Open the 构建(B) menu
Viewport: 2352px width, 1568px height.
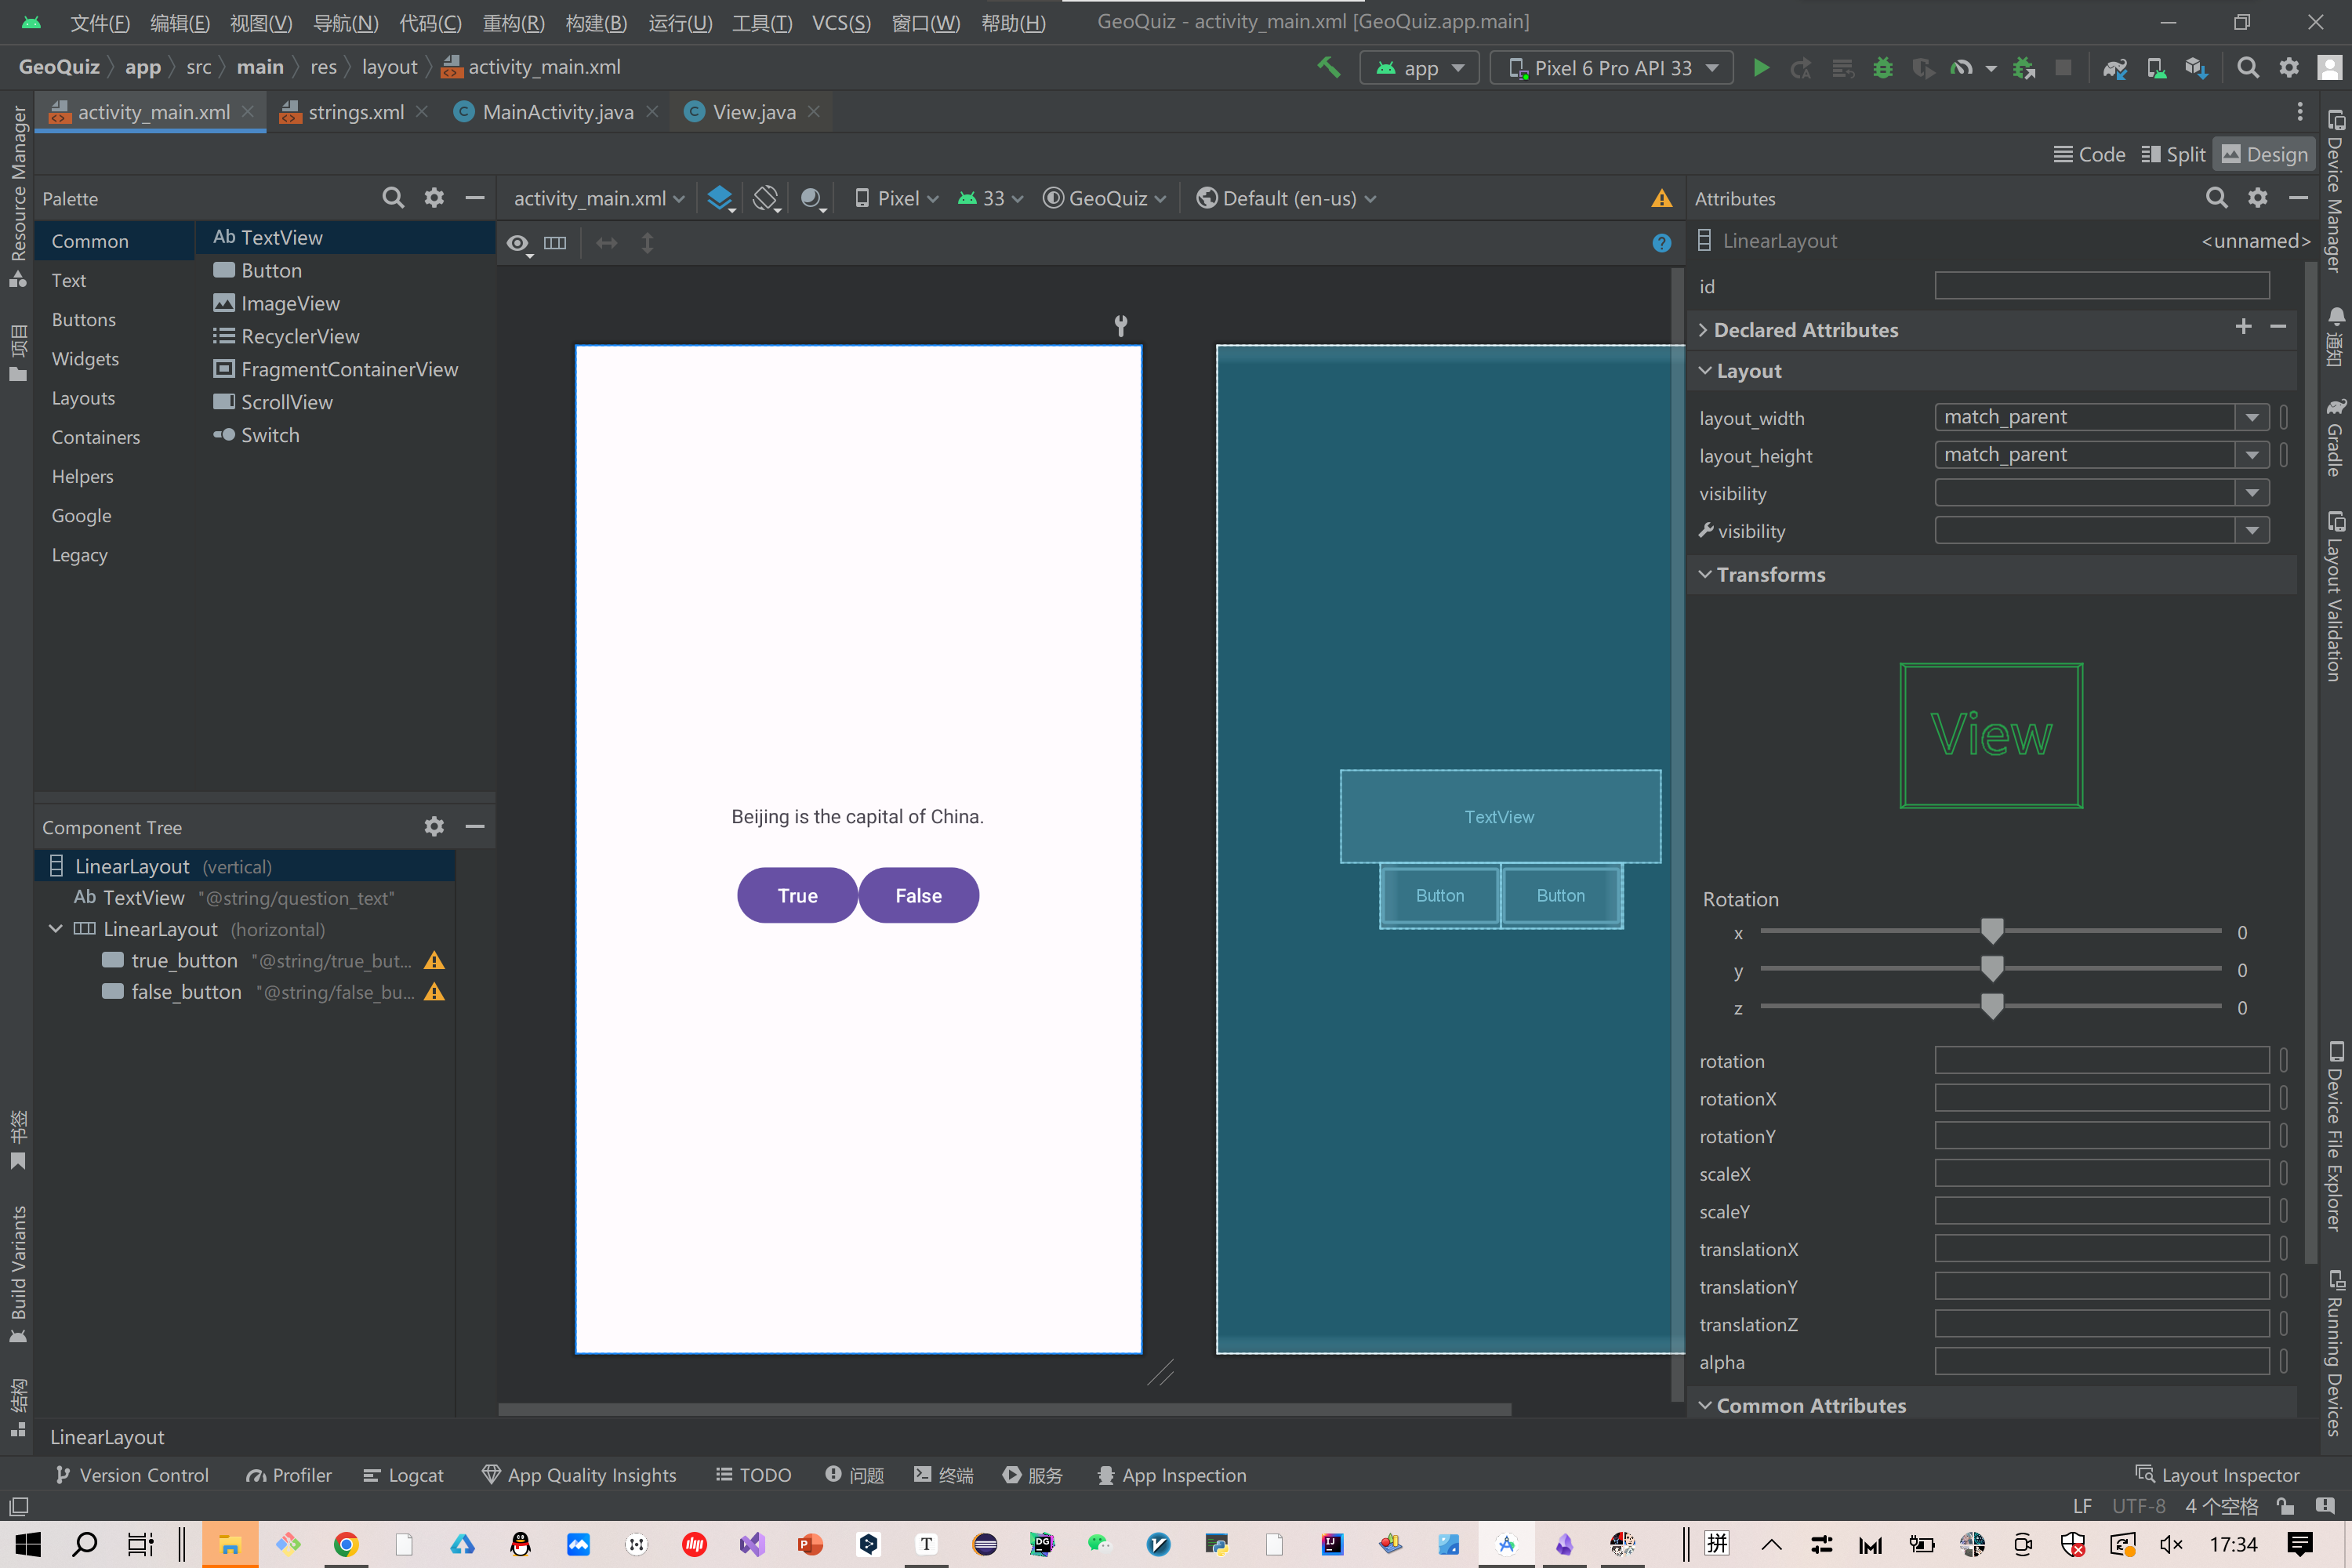[596, 22]
